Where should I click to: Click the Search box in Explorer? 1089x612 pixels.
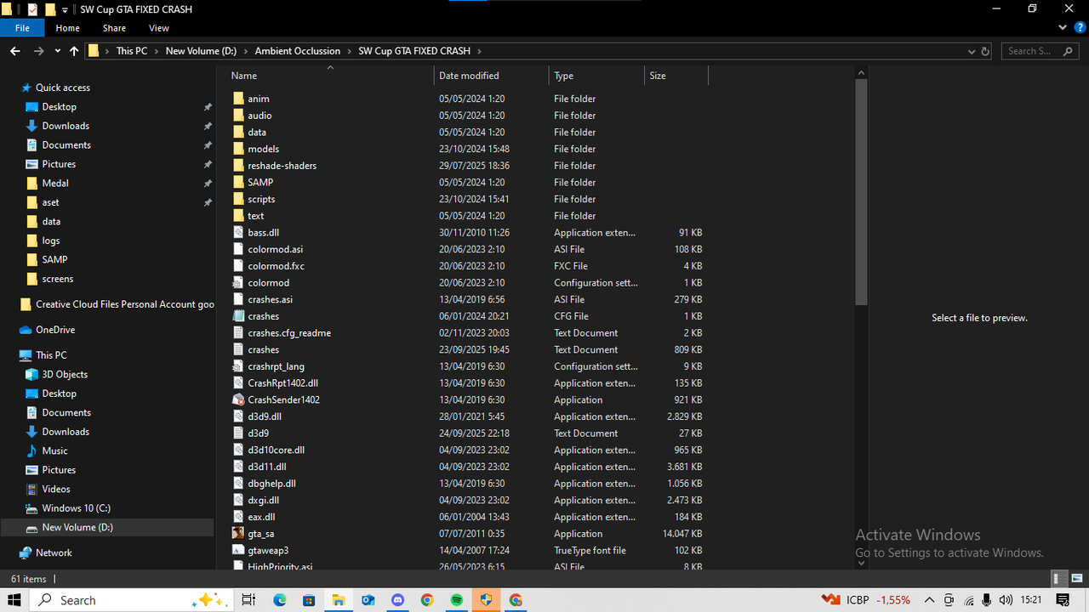click(1040, 51)
